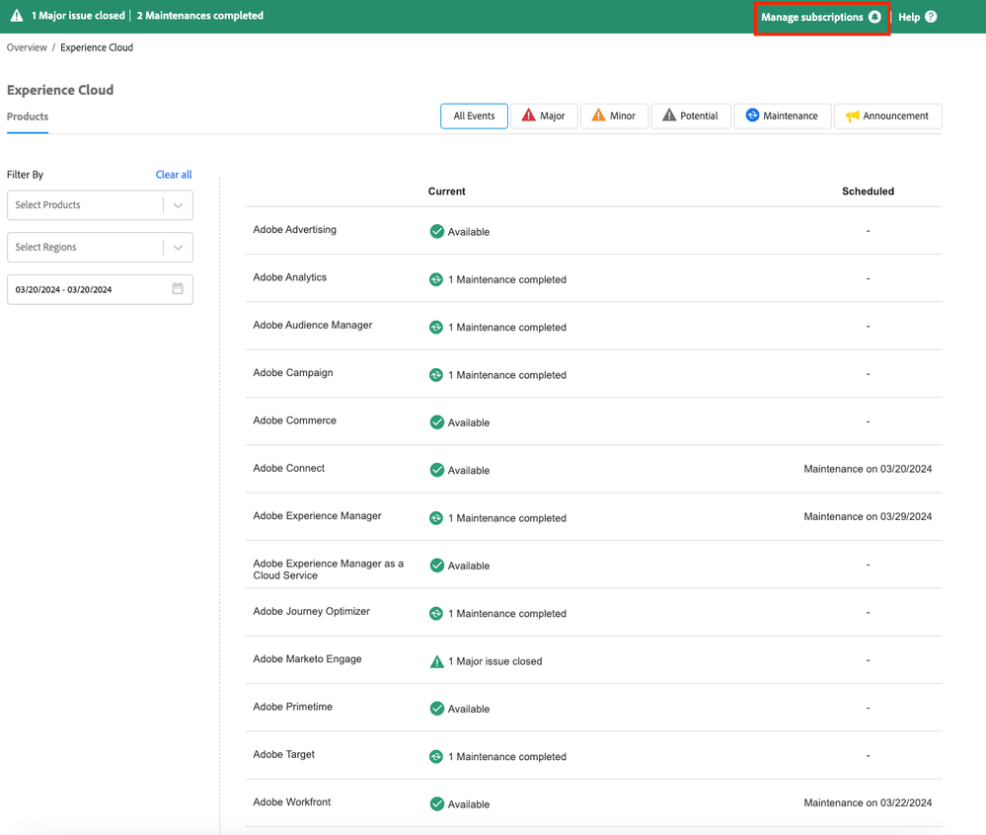Open the Adobe Primetime product
Viewport: 986px width, 835px height.
point(293,707)
